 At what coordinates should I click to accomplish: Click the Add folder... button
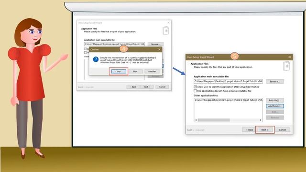click(x=275, y=106)
